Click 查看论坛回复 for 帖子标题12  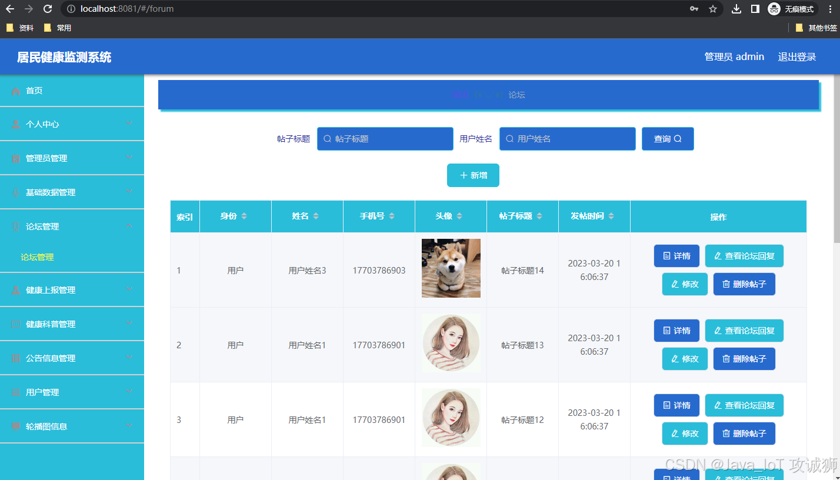coord(744,405)
